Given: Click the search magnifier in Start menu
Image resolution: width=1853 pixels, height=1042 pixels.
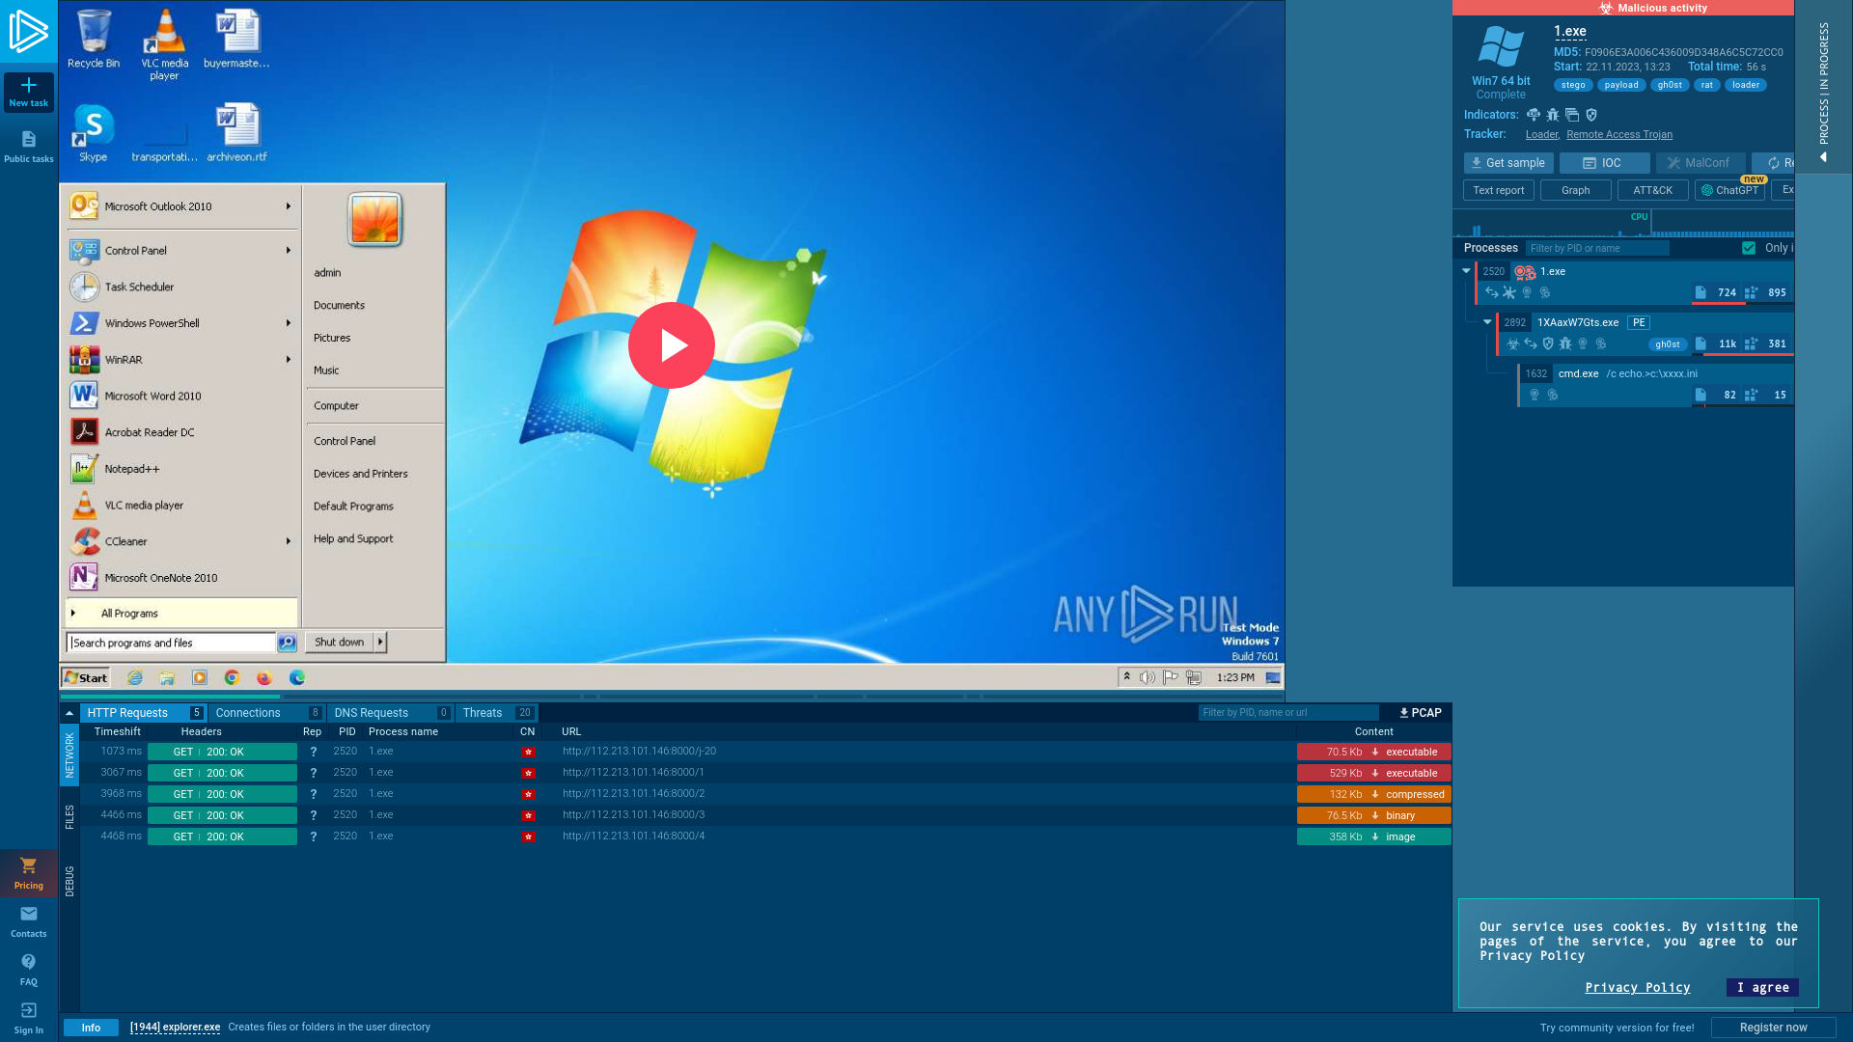Looking at the screenshot, I should pos(287,643).
